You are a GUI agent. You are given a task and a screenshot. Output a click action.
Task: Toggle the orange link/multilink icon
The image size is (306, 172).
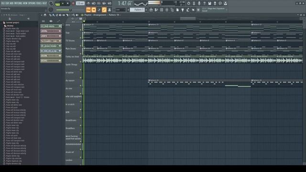pos(104,10)
